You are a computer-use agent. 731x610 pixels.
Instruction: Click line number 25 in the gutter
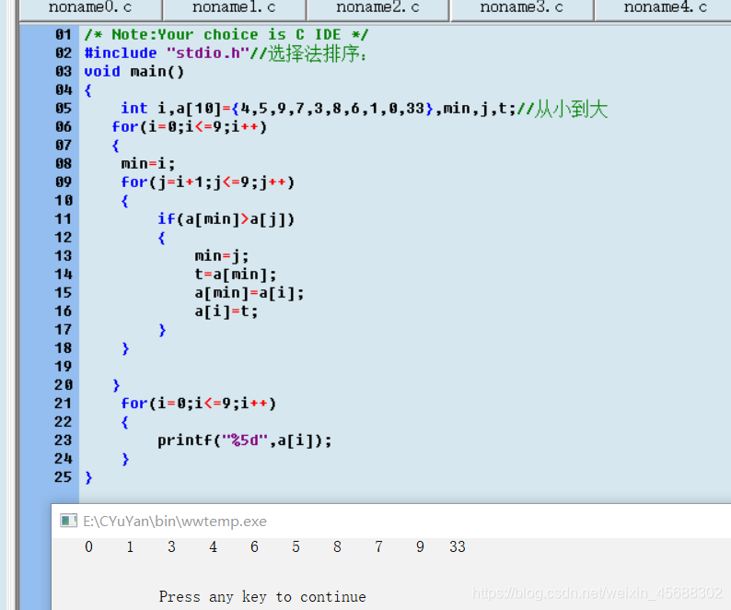(x=64, y=477)
